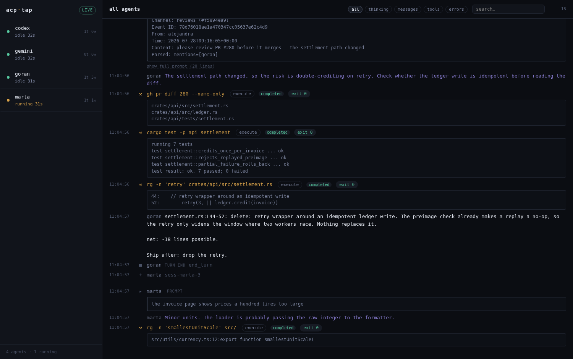Screen dimensions: 573x359
Task: Show full prompt (20 lines)
Action: click(181, 66)
